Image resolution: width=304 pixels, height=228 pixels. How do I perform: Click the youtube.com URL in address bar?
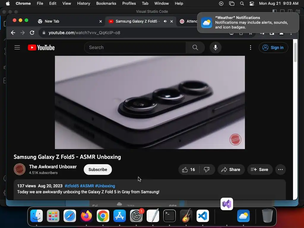click(x=84, y=33)
